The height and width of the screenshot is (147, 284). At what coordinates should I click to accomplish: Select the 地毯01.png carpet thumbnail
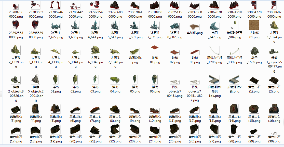point(155,50)
